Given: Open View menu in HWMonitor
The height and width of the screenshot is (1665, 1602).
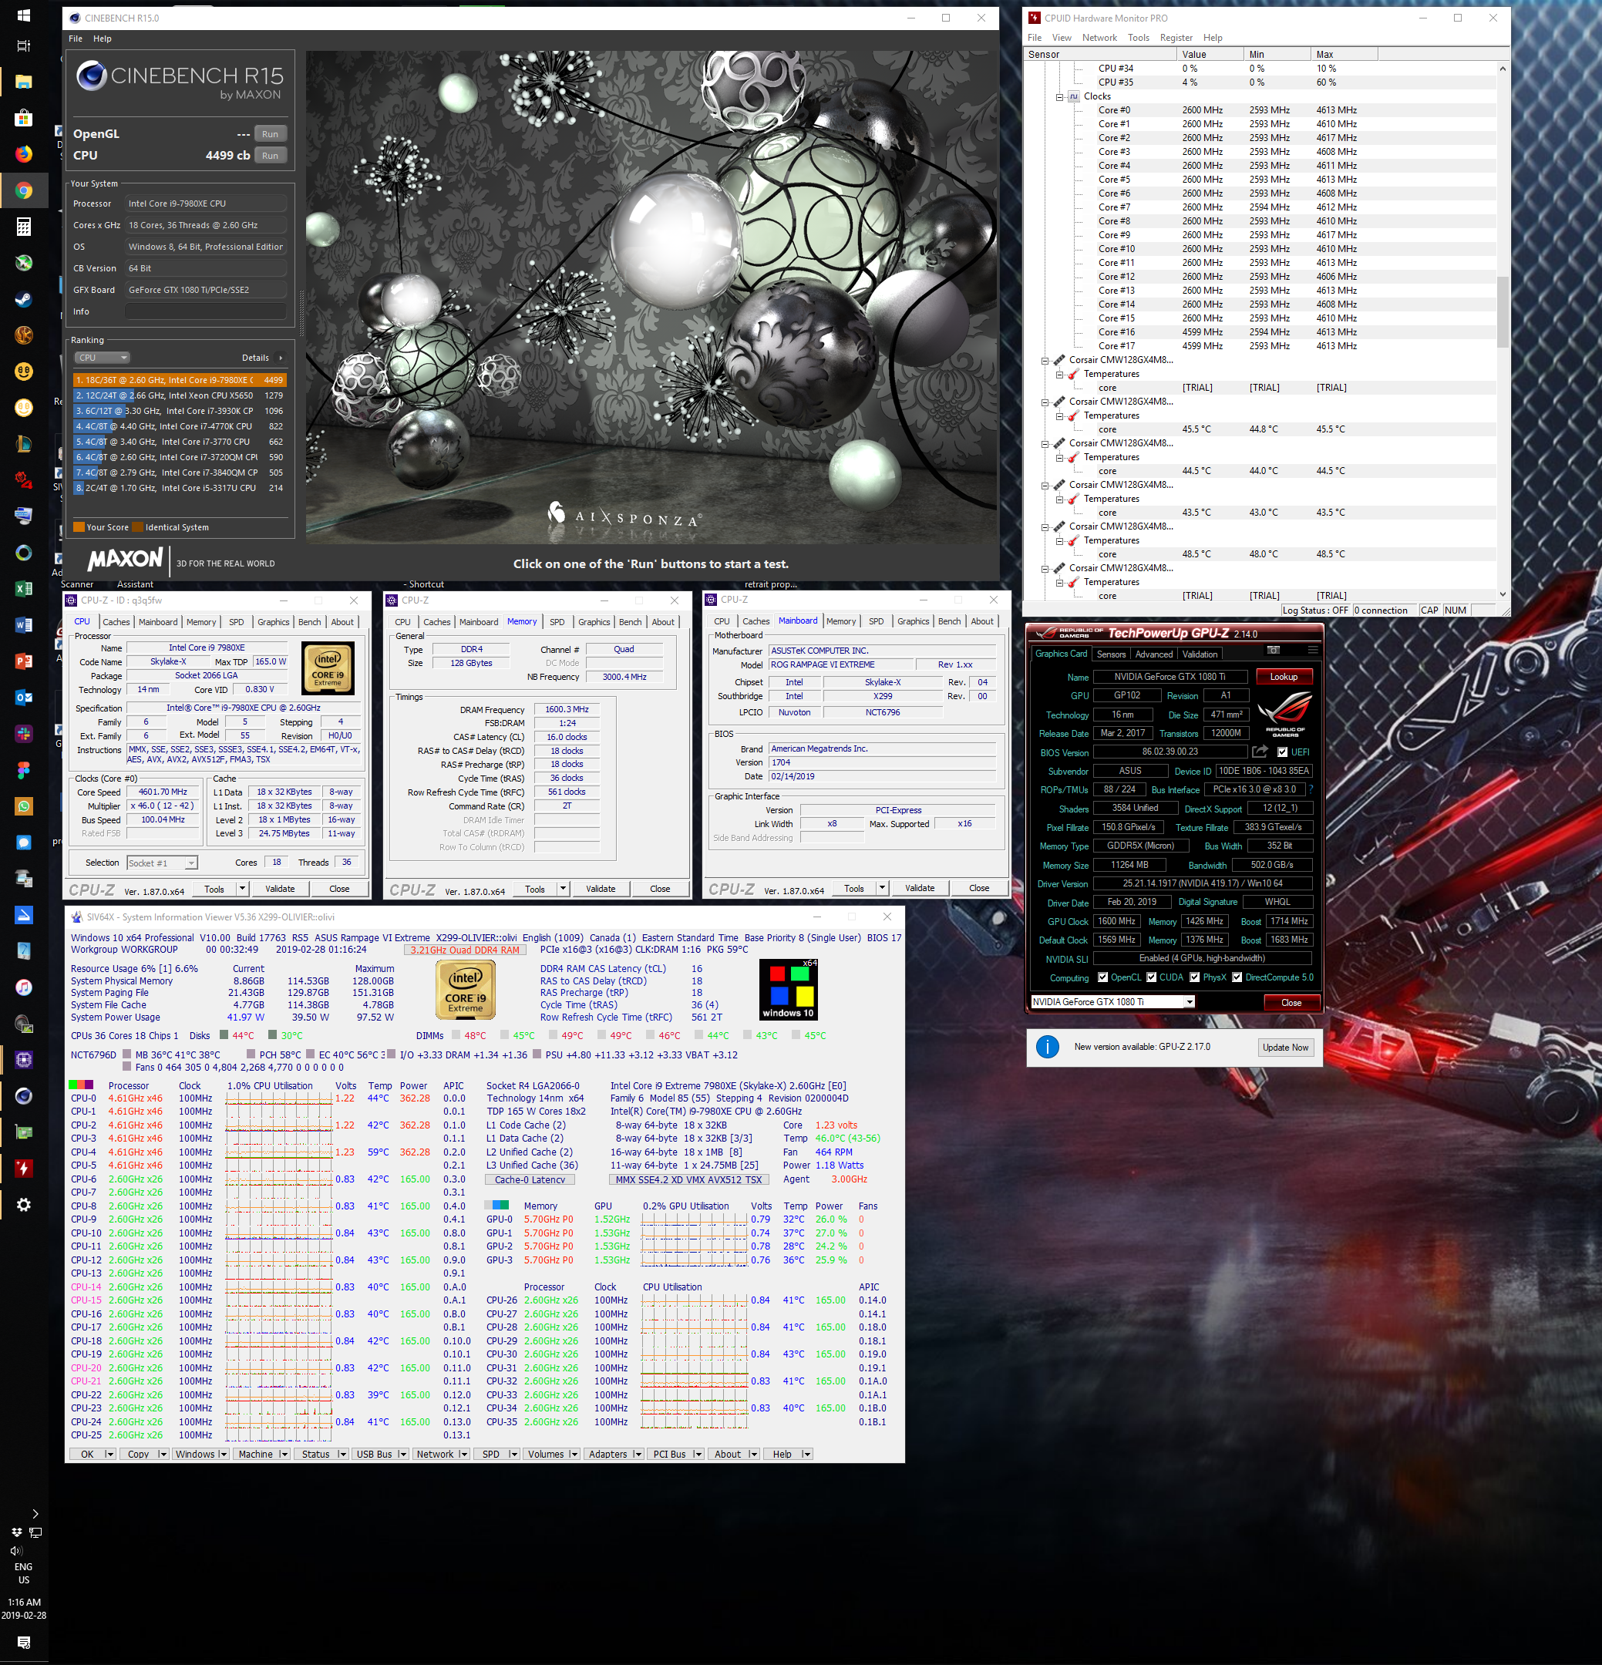Looking at the screenshot, I should [x=1062, y=37].
